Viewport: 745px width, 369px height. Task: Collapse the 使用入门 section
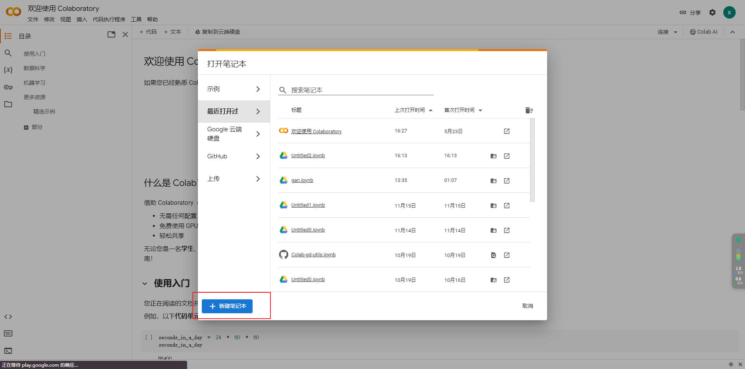coord(145,284)
